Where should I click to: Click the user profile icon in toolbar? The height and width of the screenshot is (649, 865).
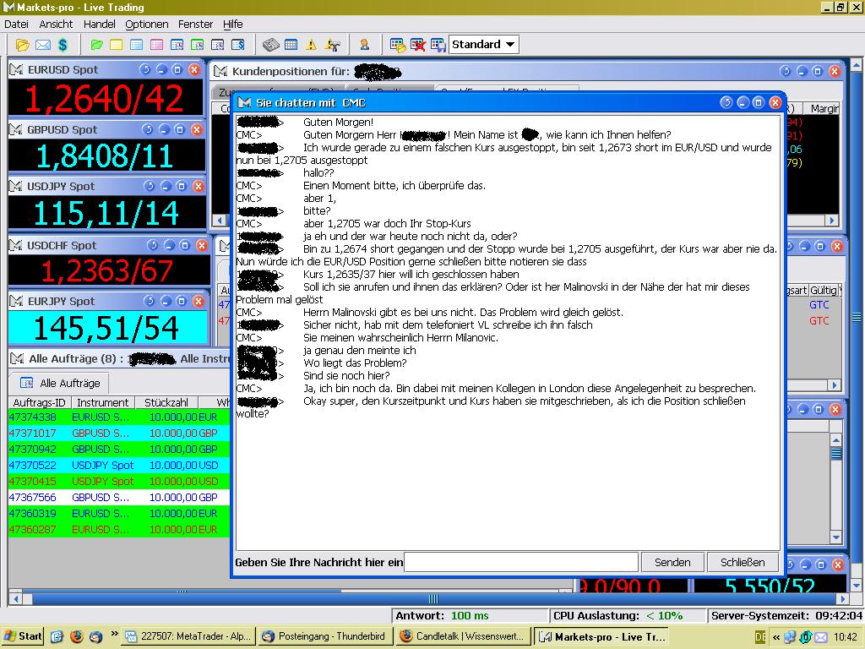(x=364, y=45)
